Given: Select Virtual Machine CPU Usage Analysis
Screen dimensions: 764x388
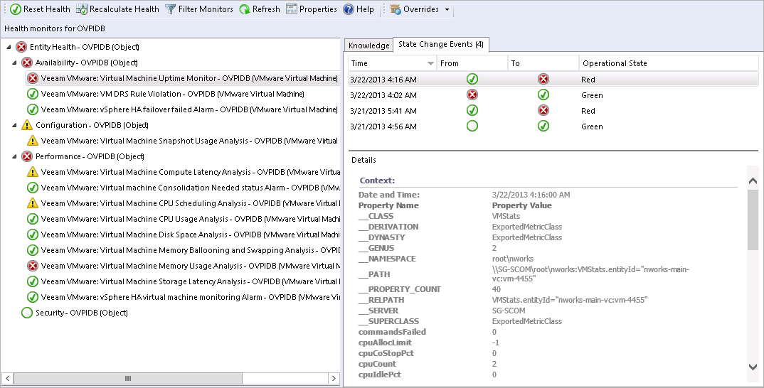Looking at the screenshot, I should (x=191, y=219).
